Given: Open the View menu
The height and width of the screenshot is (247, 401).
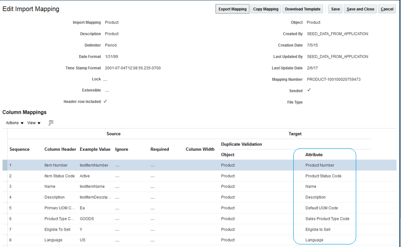Looking at the screenshot, I should coord(34,123).
